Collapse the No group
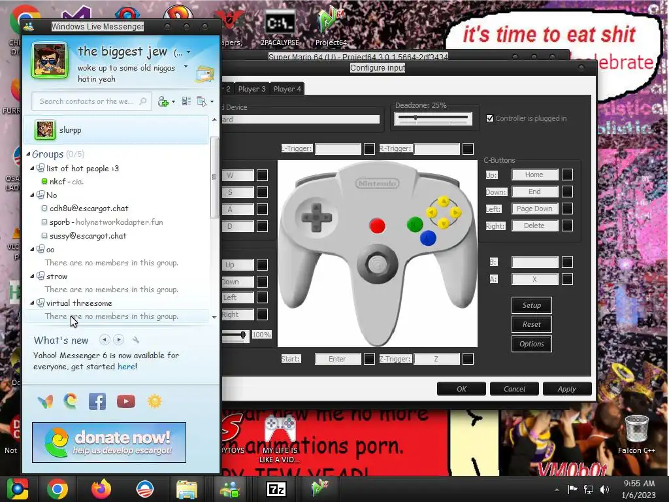The image size is (669, 502). pyautogui.click(x=32, y=195)
